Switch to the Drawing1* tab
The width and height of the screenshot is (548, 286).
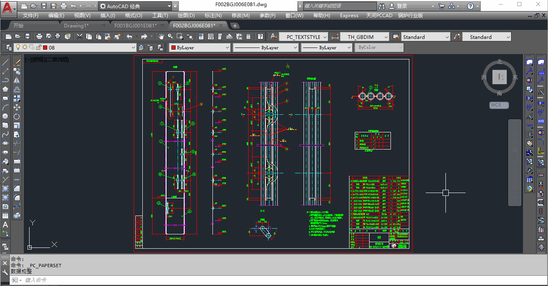[76, 25]
